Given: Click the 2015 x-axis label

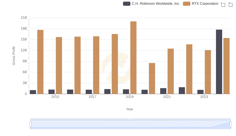Looking at the screenshot, I should pos(55,97).
